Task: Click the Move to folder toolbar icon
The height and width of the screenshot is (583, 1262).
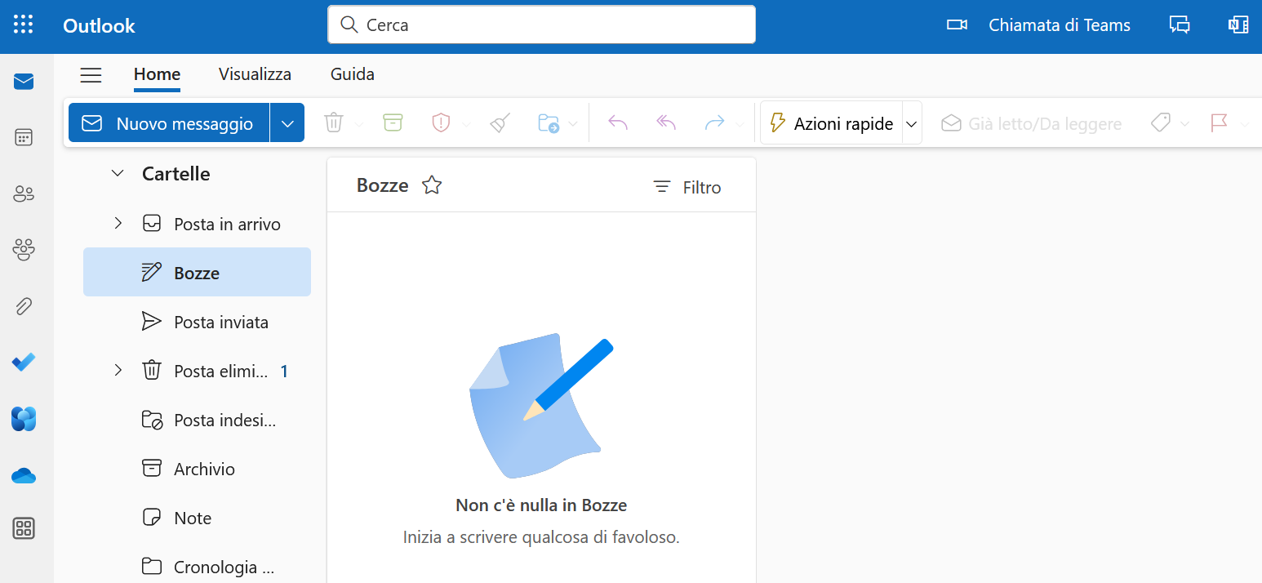Action: (x=549, y=123)
